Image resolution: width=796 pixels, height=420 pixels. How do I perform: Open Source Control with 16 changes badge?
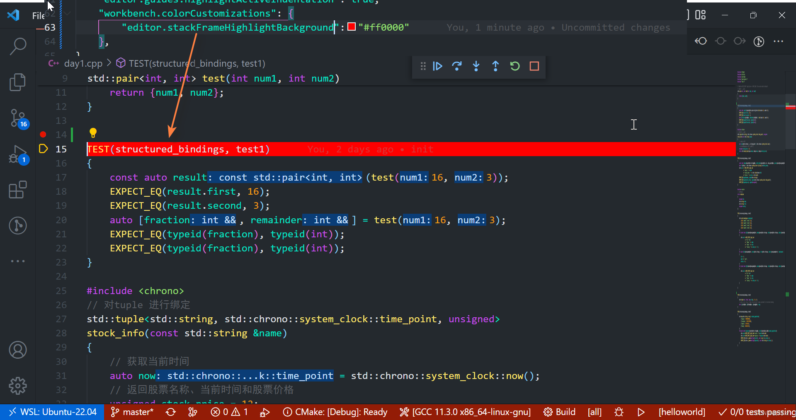pyautogui.click(x=19, y=119)
